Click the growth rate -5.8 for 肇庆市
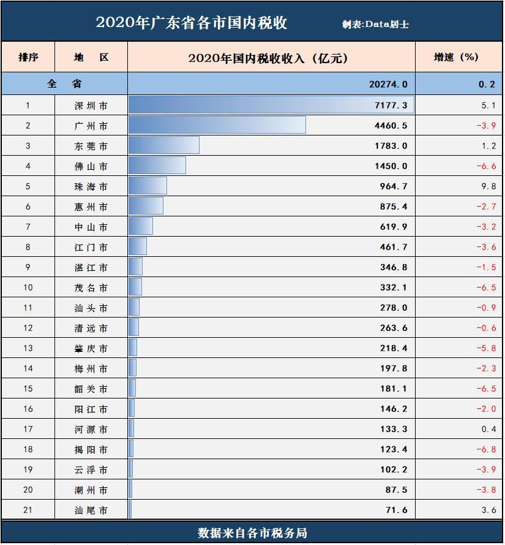The height and width of the screenshot is (545, 505). (486, 348)
